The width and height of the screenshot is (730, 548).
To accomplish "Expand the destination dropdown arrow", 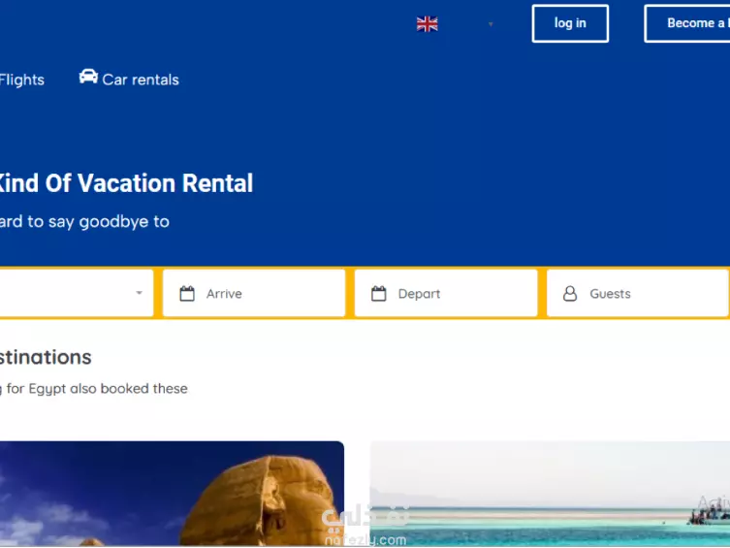I will click(x=139, y=293).
